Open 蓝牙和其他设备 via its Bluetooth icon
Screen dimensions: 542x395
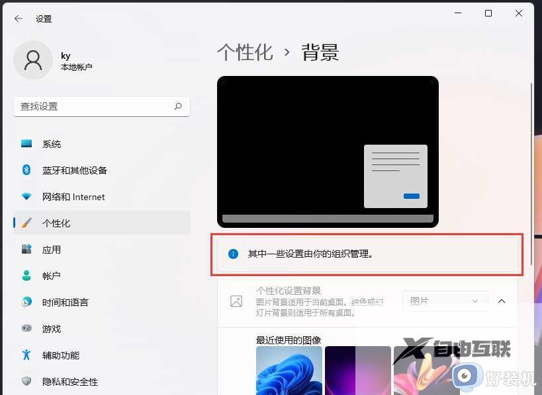tap(25, 170)
